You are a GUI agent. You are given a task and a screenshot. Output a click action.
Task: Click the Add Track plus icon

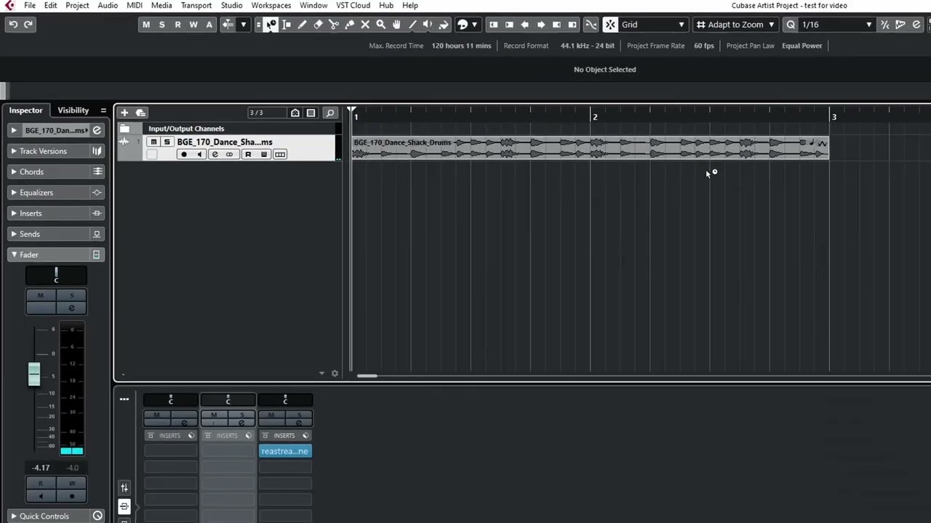(124, 113)
